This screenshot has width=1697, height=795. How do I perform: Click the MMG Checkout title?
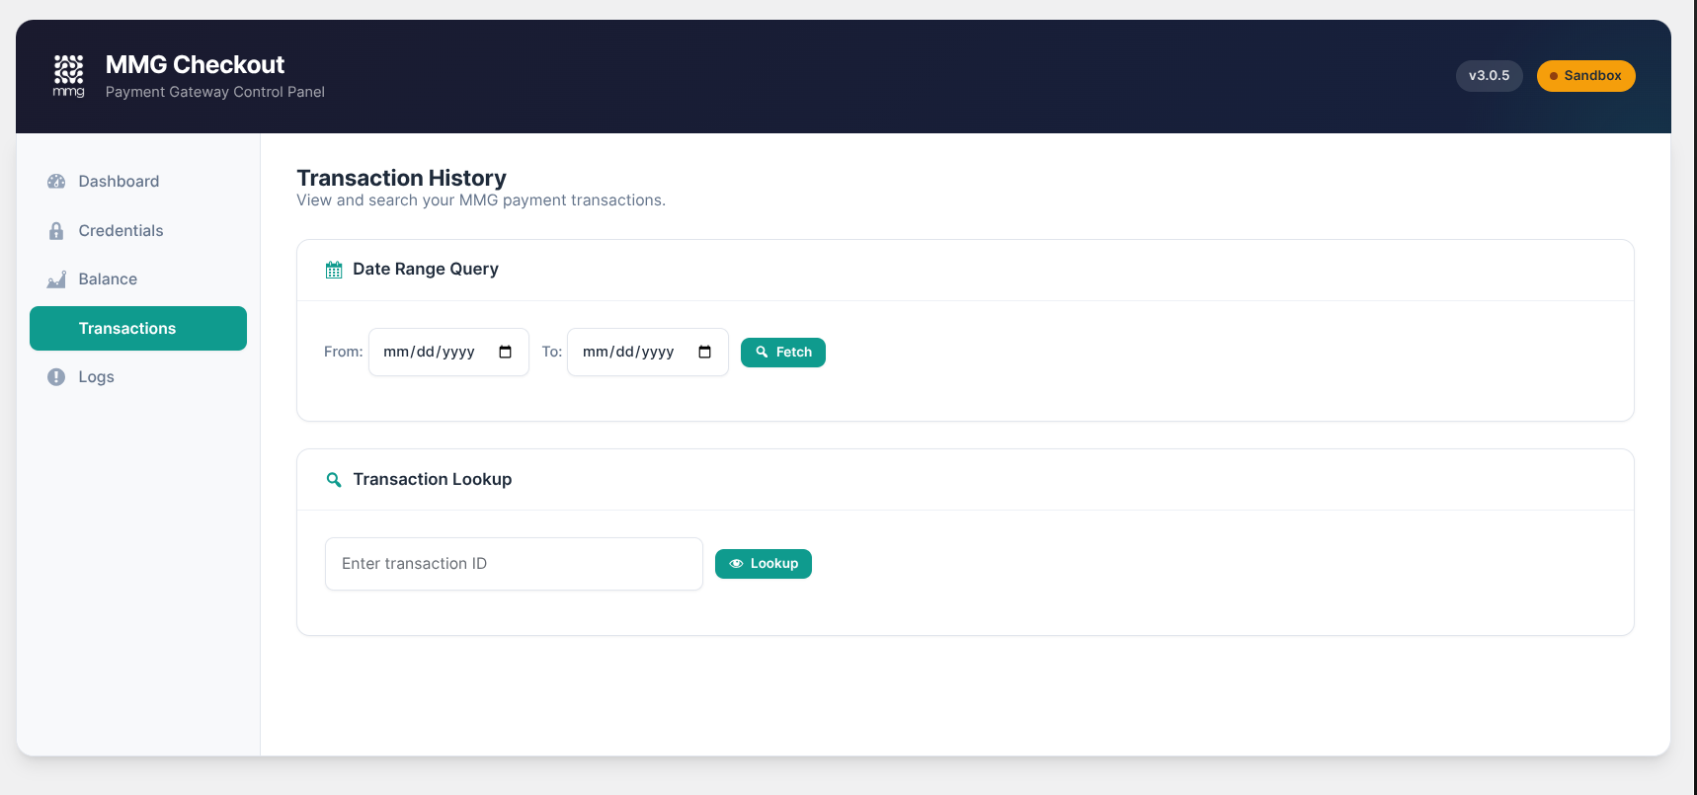[195, 65]
